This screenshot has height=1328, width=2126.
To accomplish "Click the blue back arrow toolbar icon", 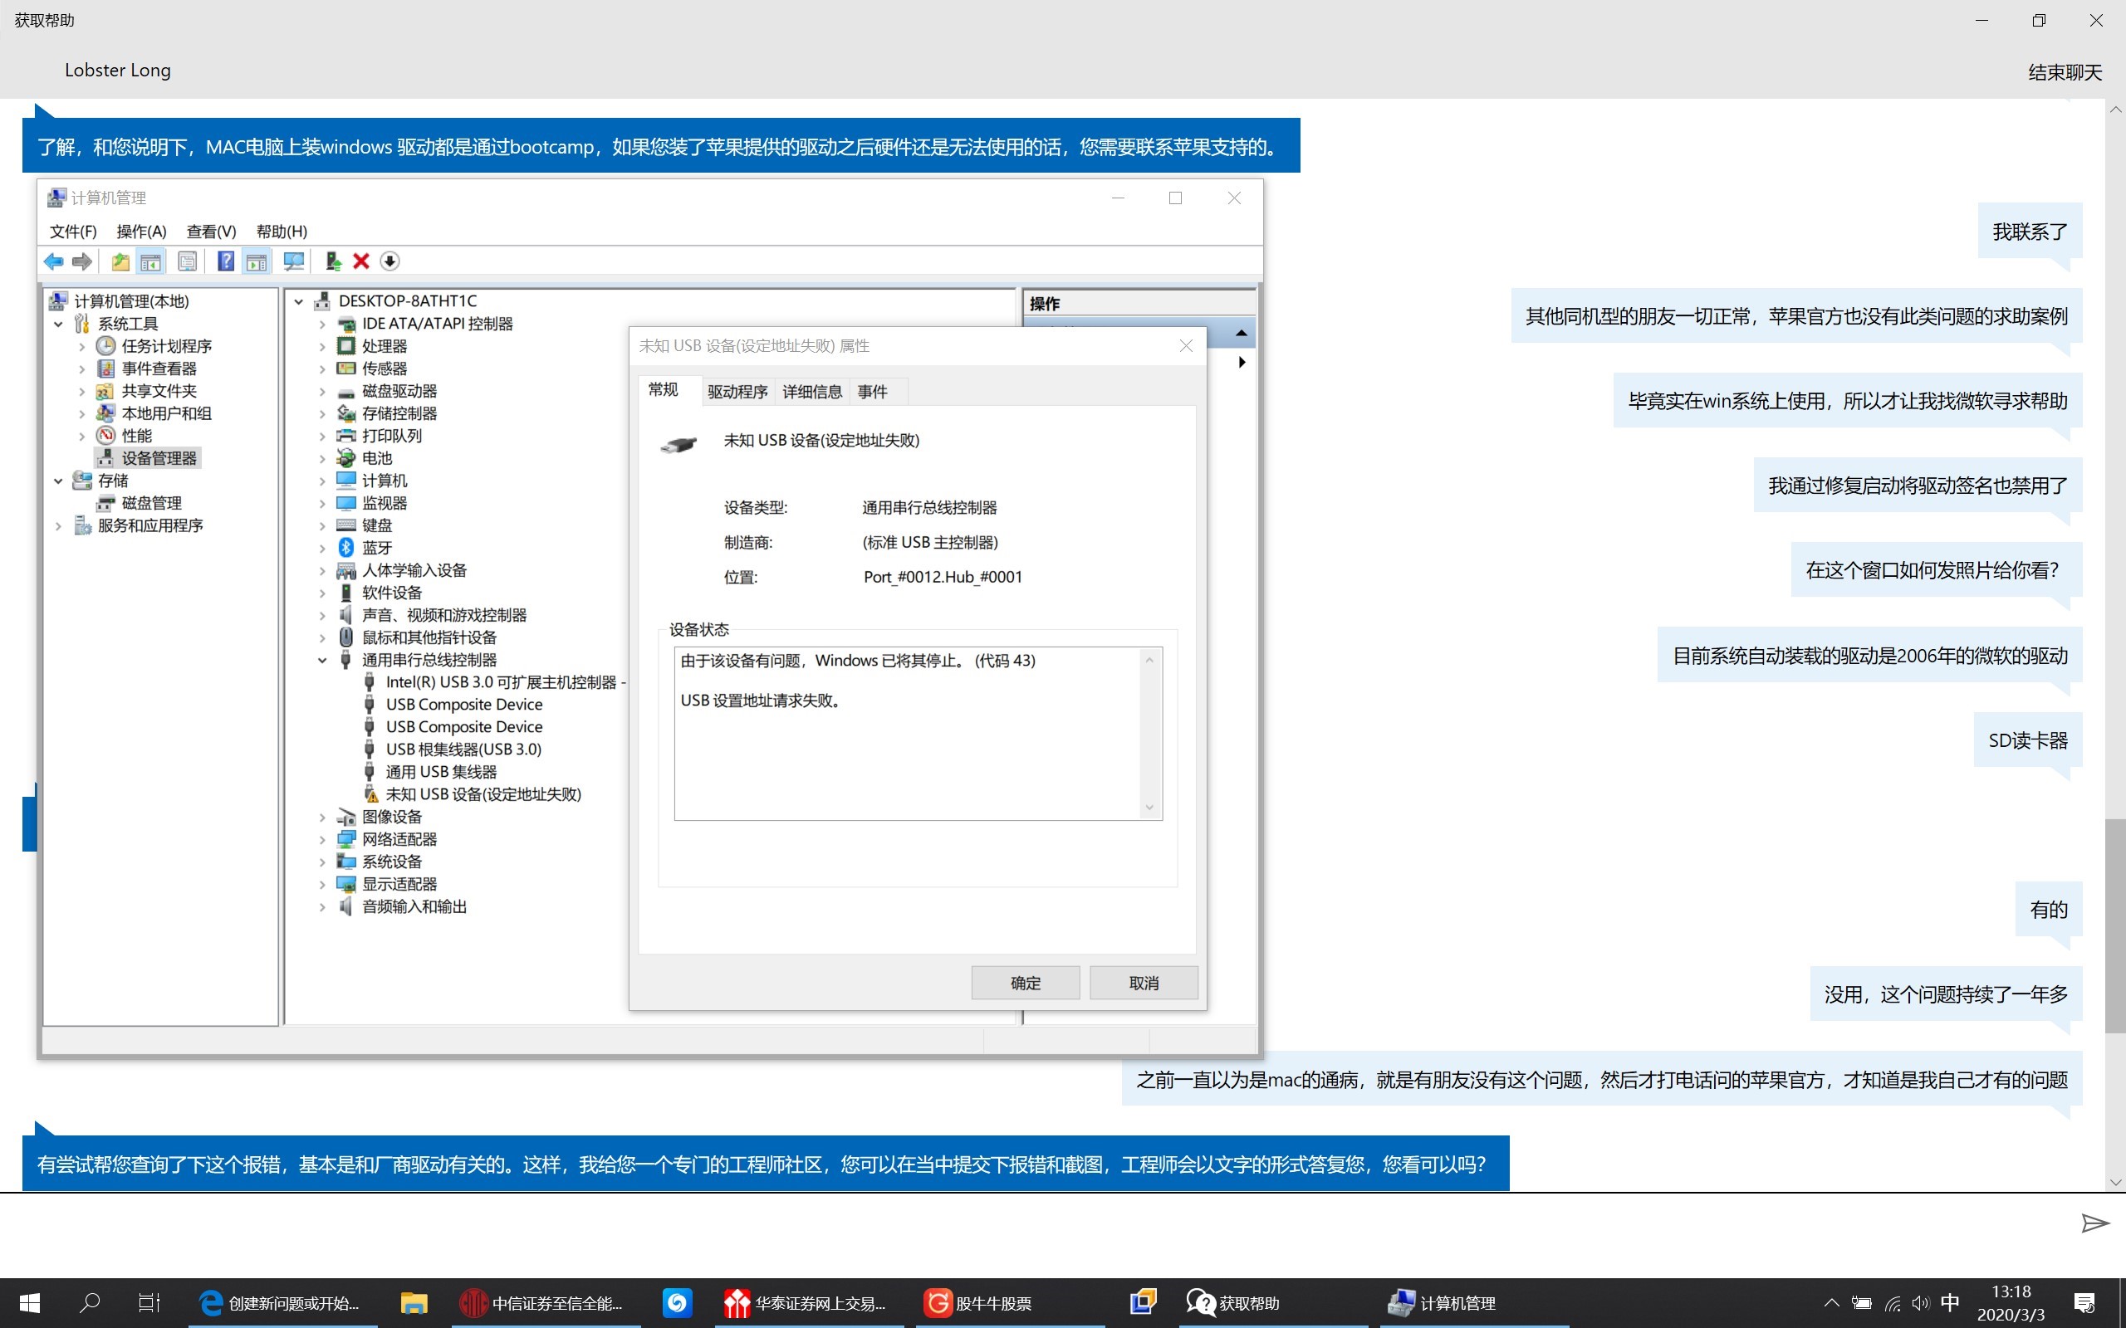I will (x=54, y=261).
